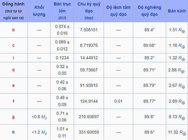
Task: Open the 'Độ lệch tâm quỹ đạo' link
Action: 118,11
